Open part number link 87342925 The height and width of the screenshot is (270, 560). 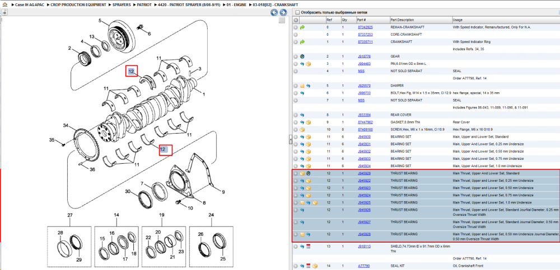pos(365,27)
